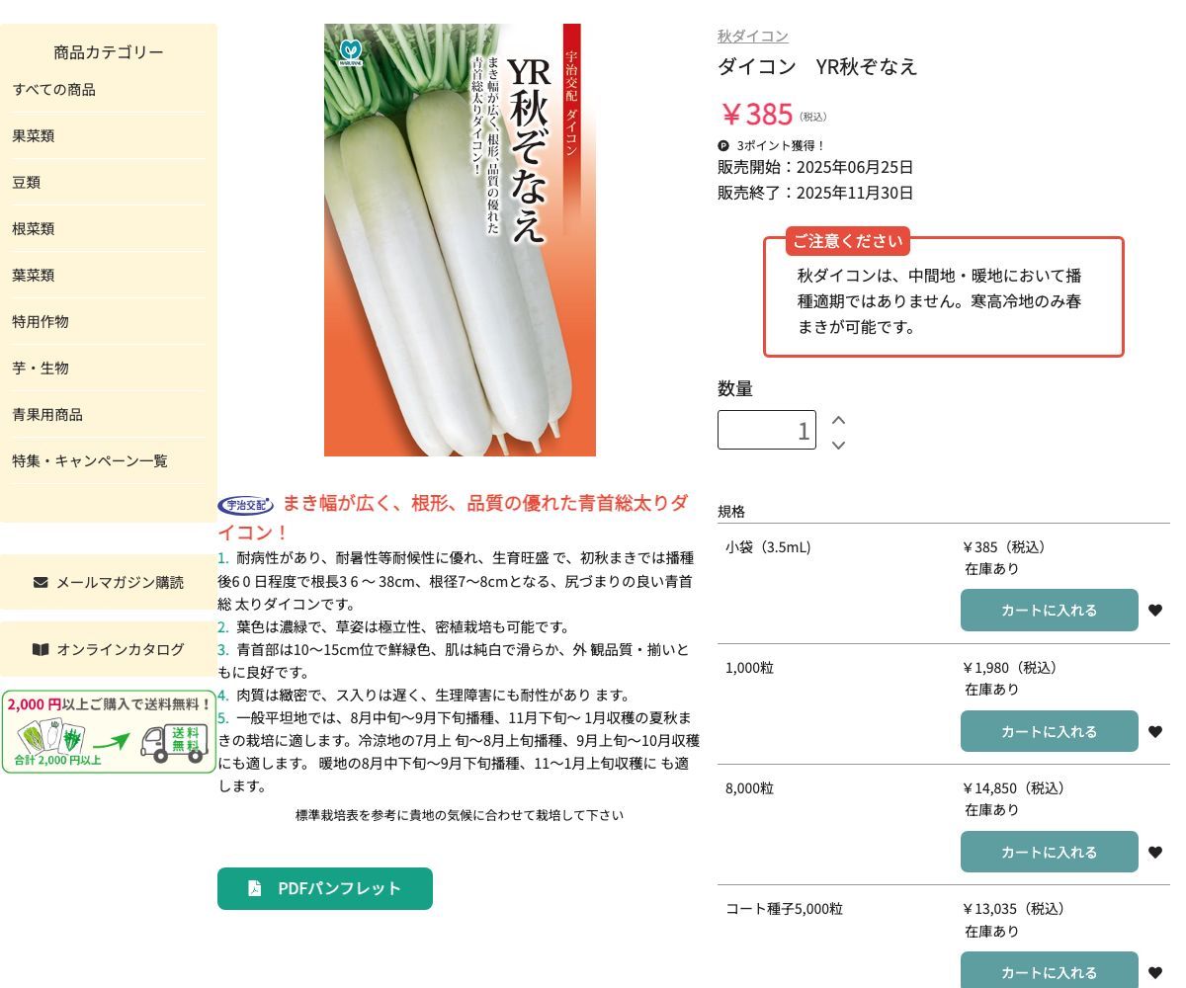The image size is (1186, 988).
Task: Click the down chevron to decrease quantity
Action: [838, 446]
